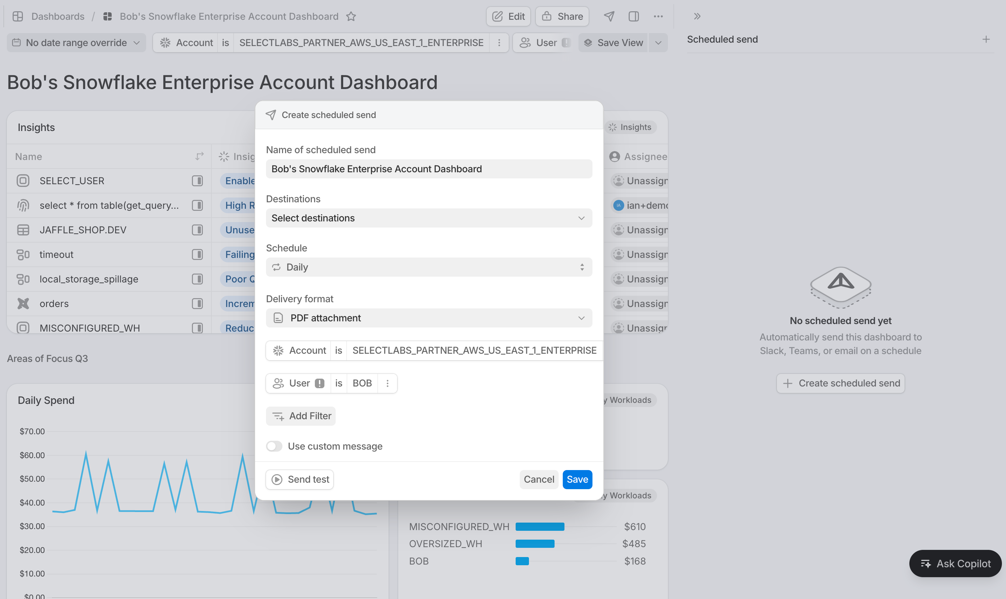The image size is (1006, 599).
Task: Go to Dashboards breadcrumb
Action: pos(58,16)
